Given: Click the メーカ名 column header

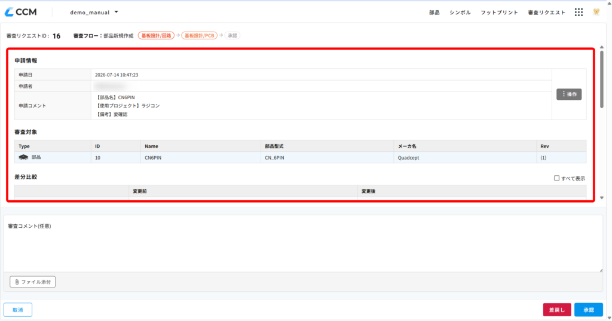Looking at the screenshot, I should click(x=465, y=146).
